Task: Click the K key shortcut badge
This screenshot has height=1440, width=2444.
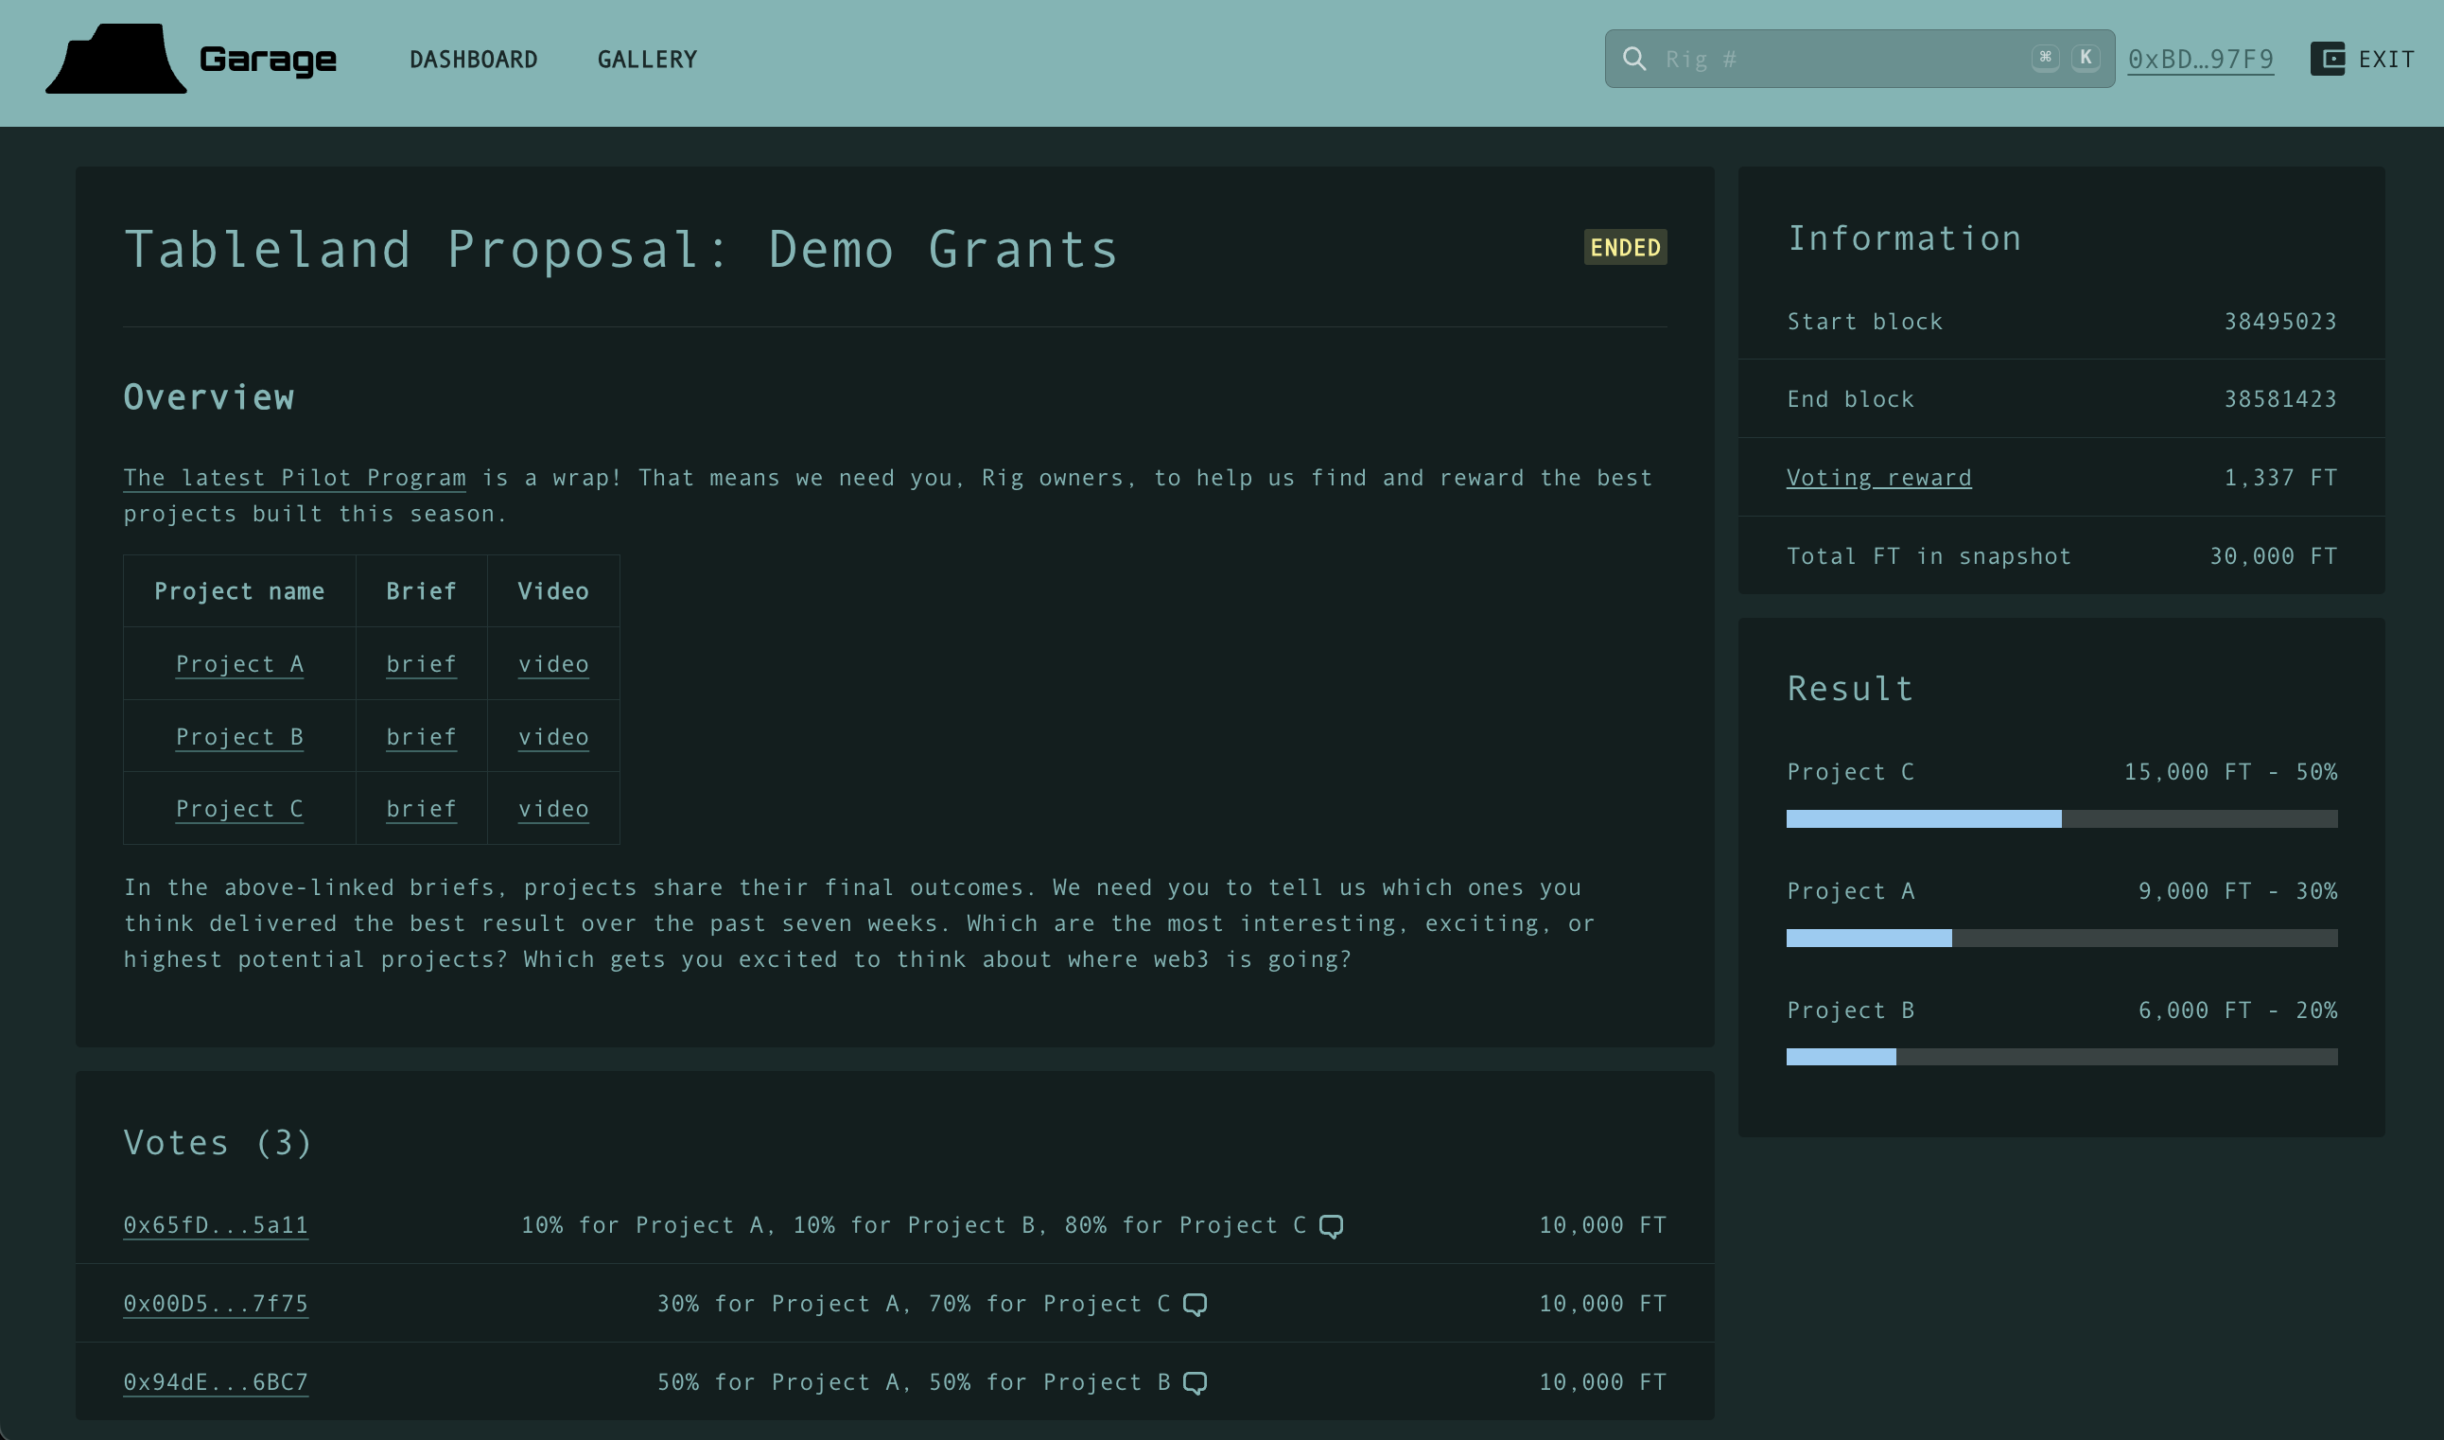Action: pos(2086,59)
